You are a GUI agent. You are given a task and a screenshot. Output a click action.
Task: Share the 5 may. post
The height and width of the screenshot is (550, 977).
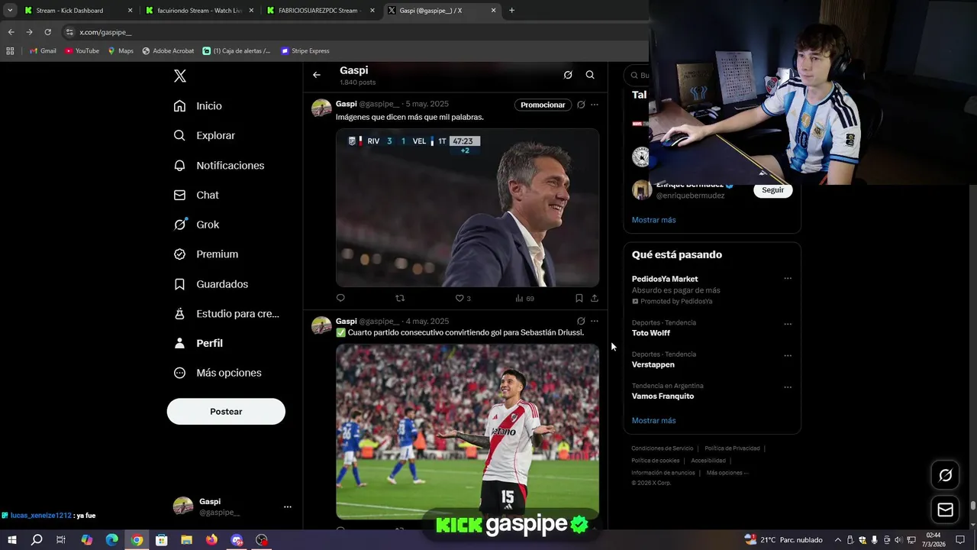point(595,298)
